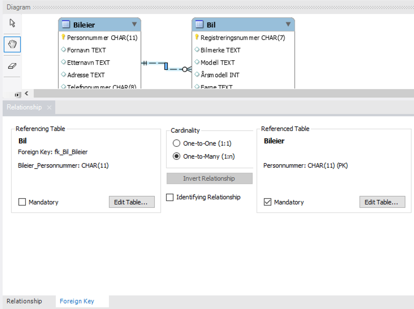Select the eraser deletion tool
414x309 pixels.
point(12,66)
